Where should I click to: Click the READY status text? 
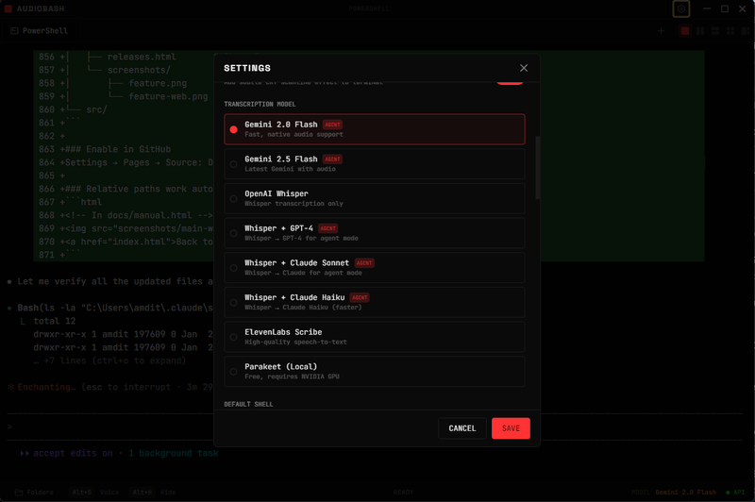pos(404,493)
